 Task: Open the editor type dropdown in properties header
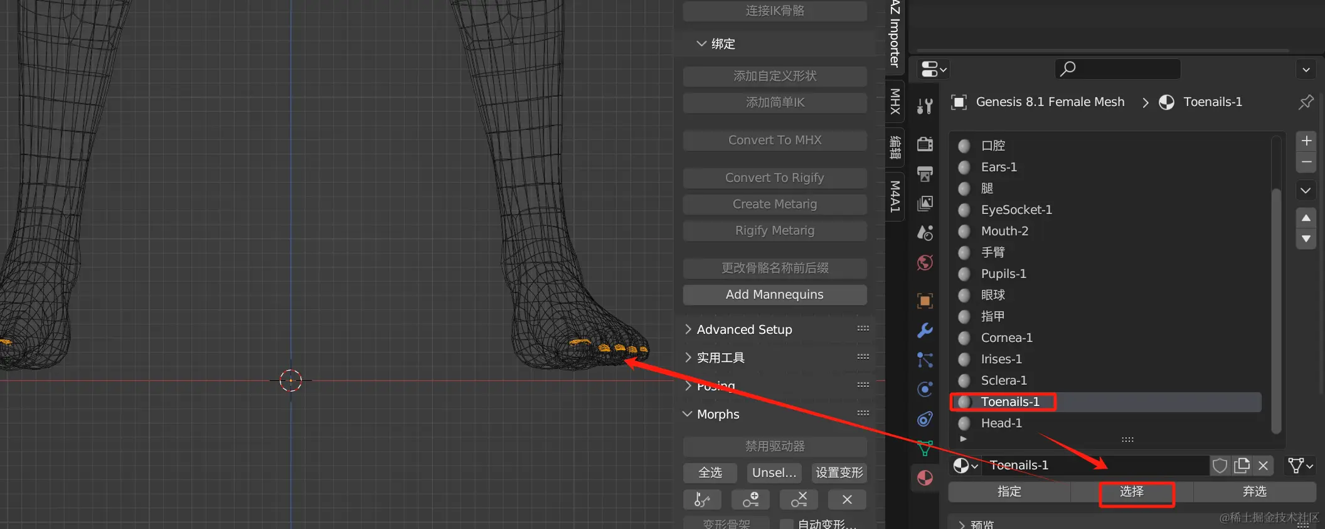tap(934, 69)
